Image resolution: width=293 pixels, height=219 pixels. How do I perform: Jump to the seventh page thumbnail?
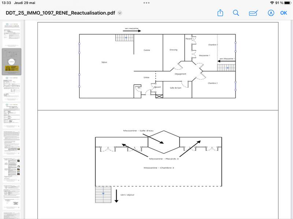click(12, 197)
